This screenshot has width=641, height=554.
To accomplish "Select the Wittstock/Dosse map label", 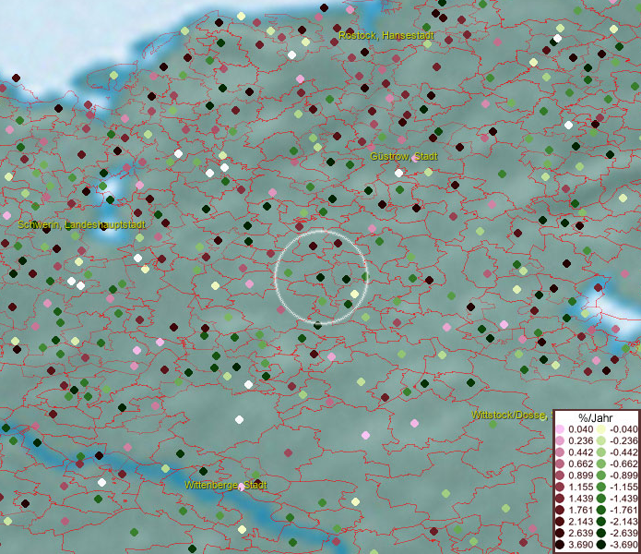I will [508, 415].
